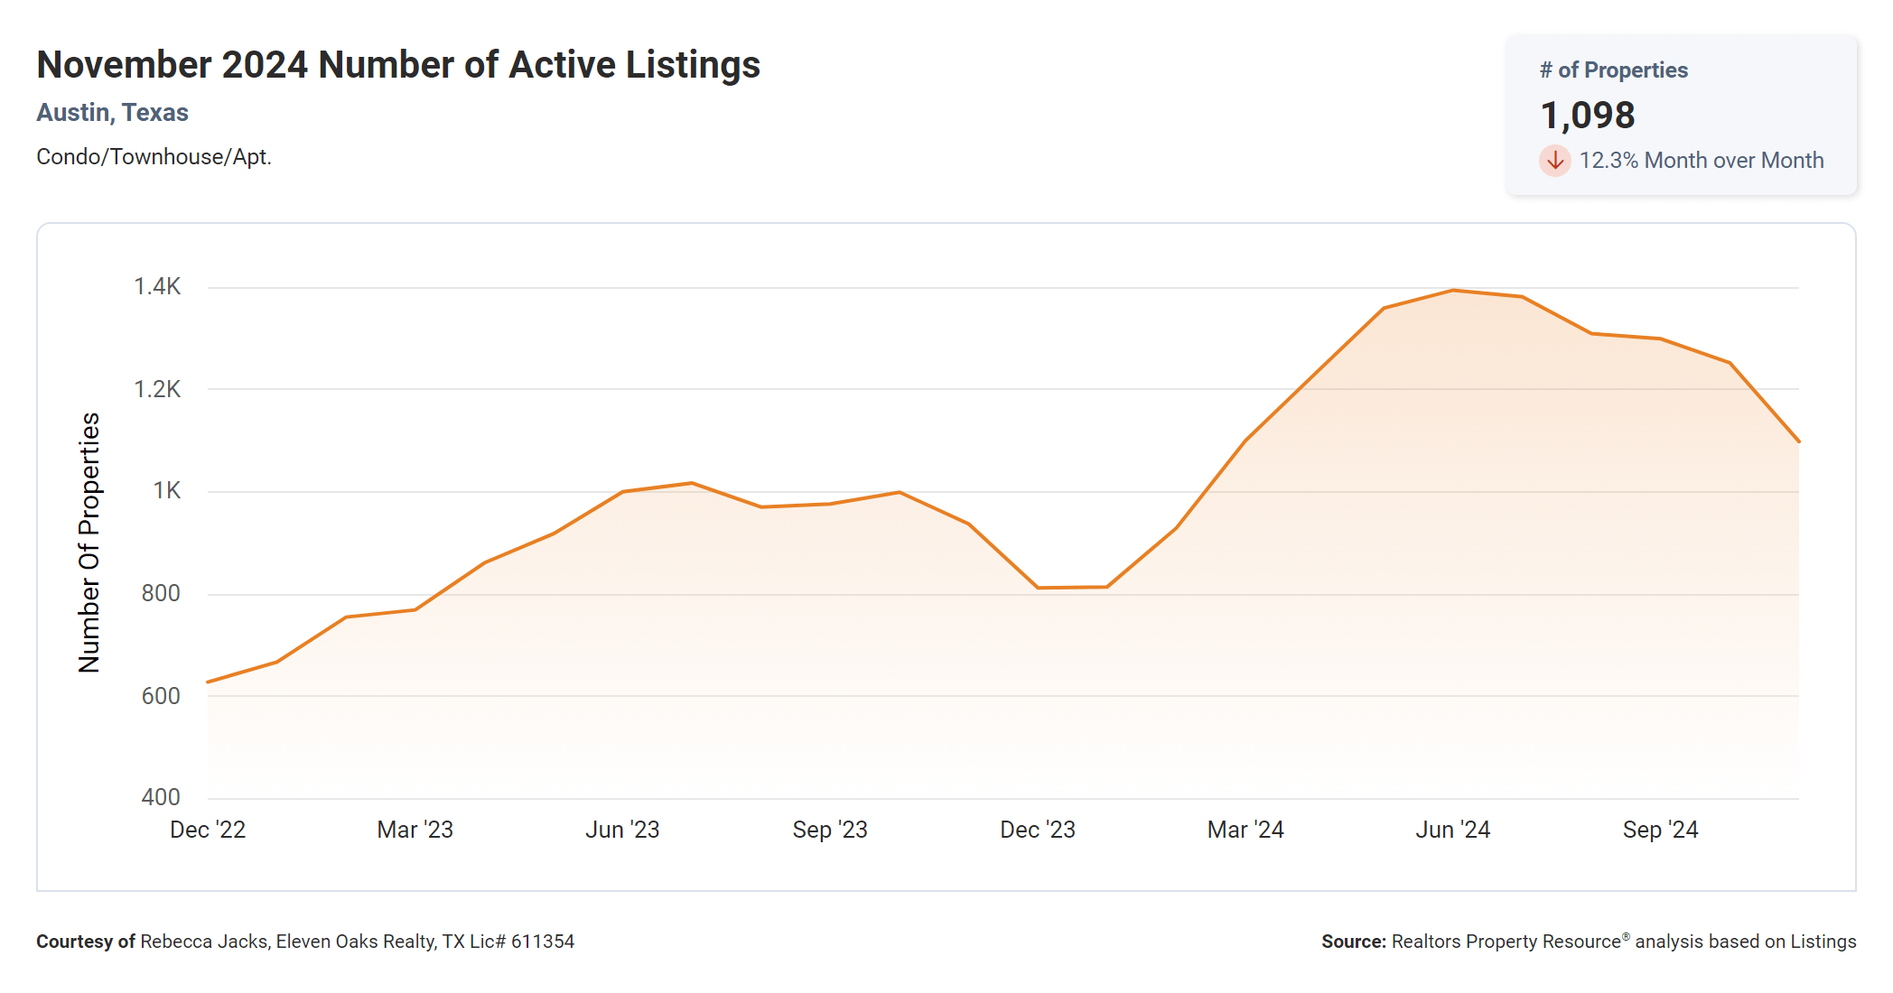
Task: Click the Sep '23 x-axis label
Action: [x=830, y=830]
